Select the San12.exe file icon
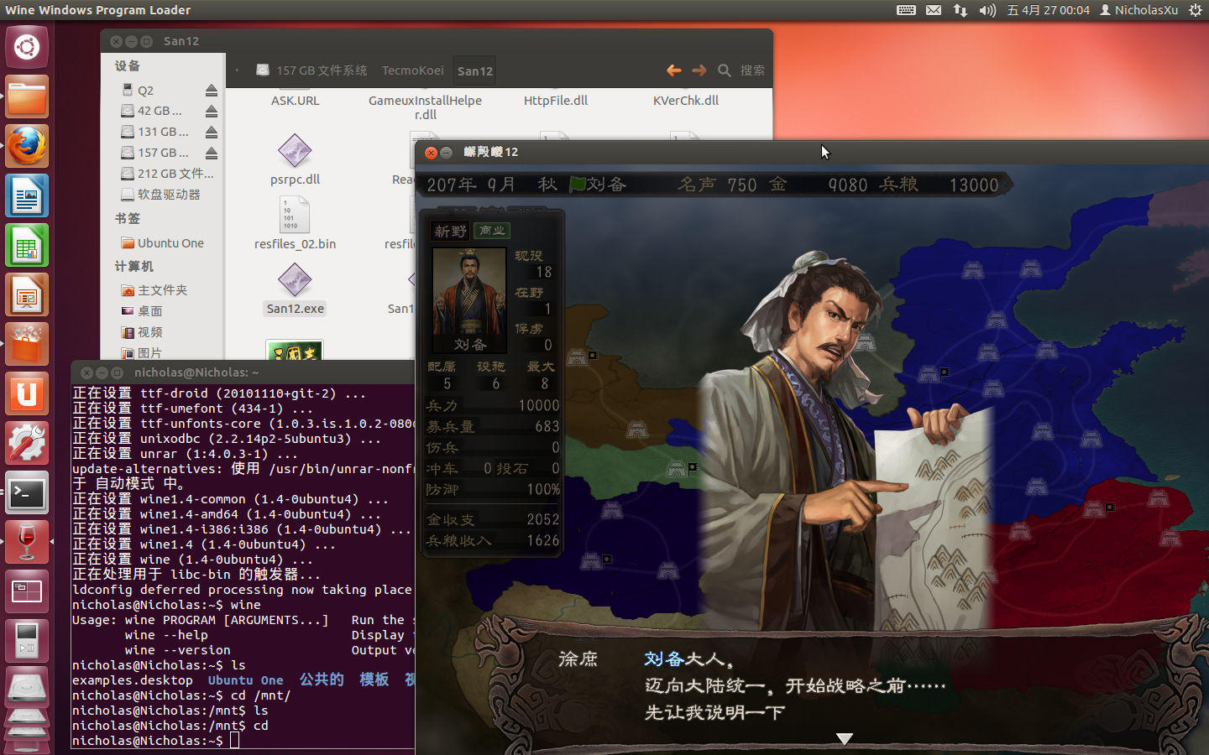Image resolution: width=1209 pixels, height=755 pixels. (295, 280)
